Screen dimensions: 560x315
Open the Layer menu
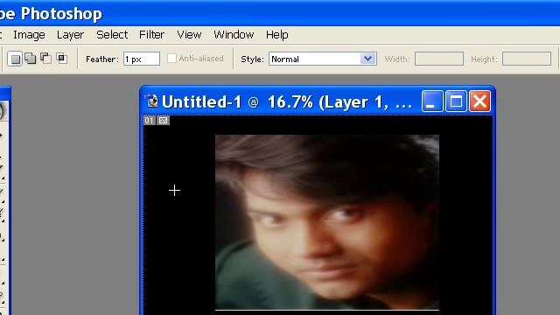[x=70, y=35]
